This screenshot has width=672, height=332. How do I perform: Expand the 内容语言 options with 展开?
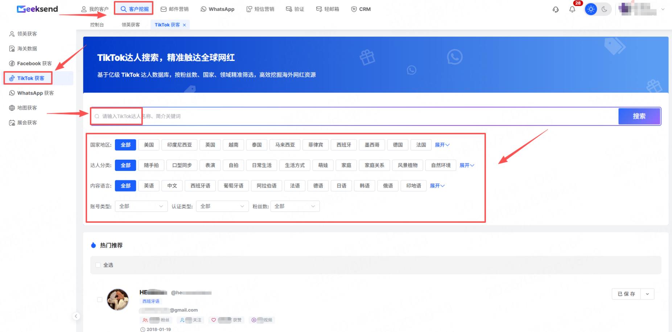tap(437, 186)
